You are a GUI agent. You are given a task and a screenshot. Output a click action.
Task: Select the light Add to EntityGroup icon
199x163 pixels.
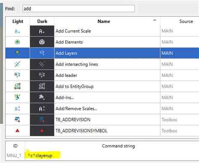pyautogui.click(x=18, y=86)
